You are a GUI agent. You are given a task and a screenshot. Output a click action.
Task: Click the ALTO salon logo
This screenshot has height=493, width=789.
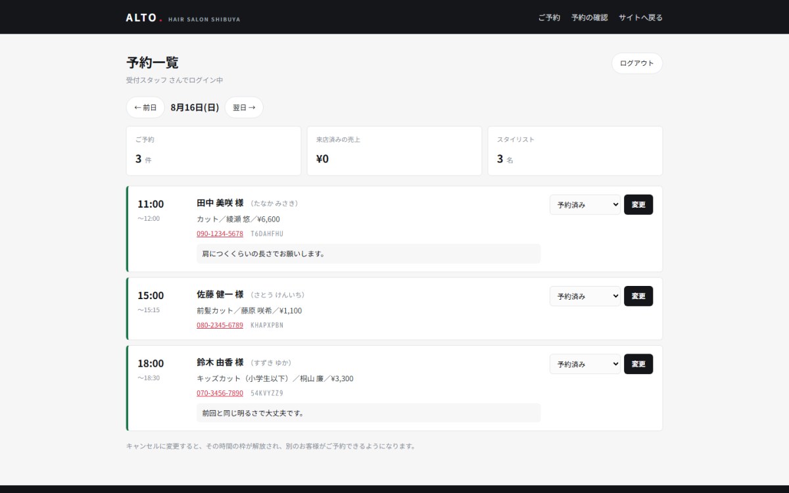(183, 18)
